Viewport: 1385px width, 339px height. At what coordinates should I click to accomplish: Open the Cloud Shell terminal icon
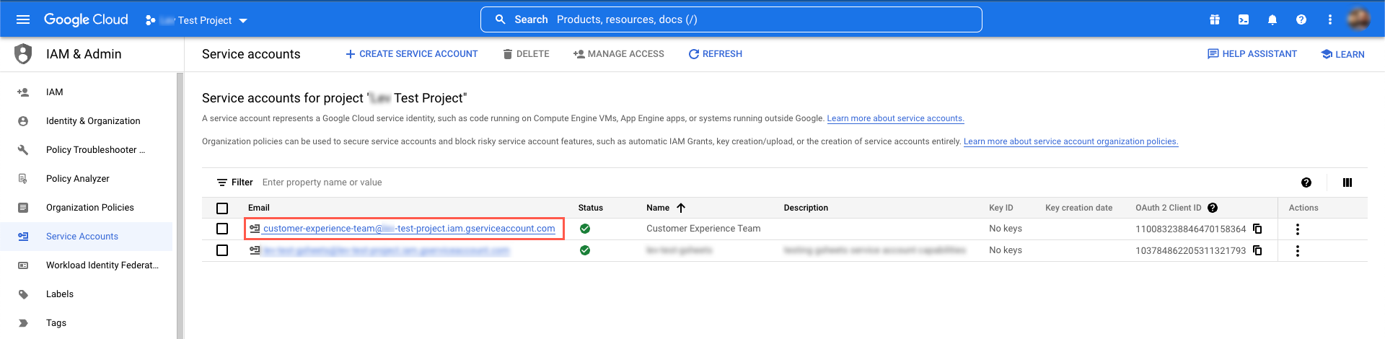tap(1244, 19)
